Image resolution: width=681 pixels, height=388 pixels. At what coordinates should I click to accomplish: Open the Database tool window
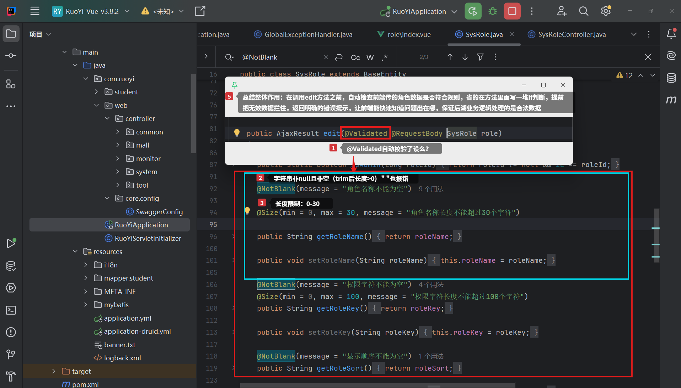[671, 78]
